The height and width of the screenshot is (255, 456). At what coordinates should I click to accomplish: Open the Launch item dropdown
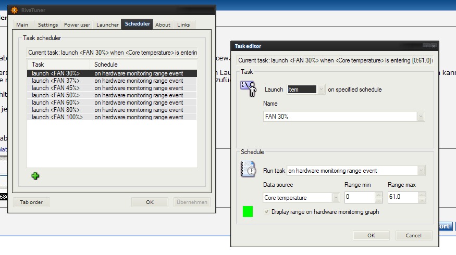pyautogui.click(x=321, y=90)
